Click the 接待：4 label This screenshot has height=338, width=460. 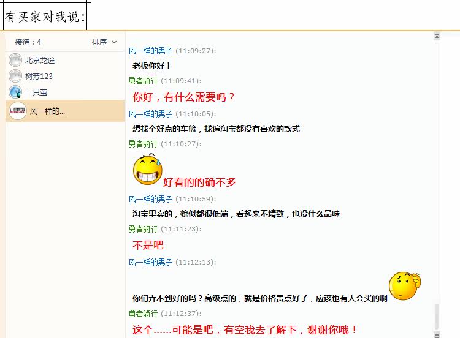[x=28, y=42]
